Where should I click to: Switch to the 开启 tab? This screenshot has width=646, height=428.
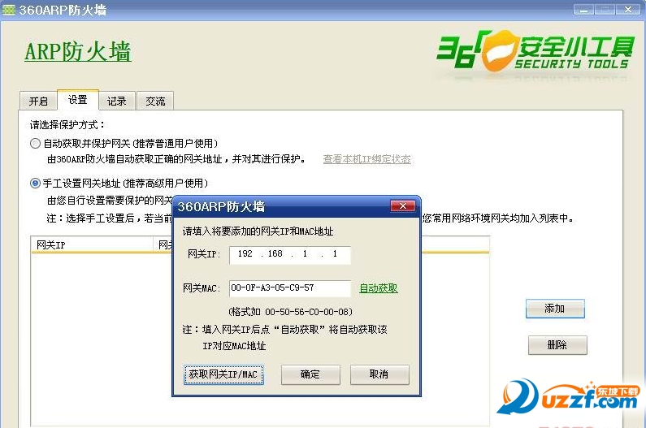[x=38, y=101]
